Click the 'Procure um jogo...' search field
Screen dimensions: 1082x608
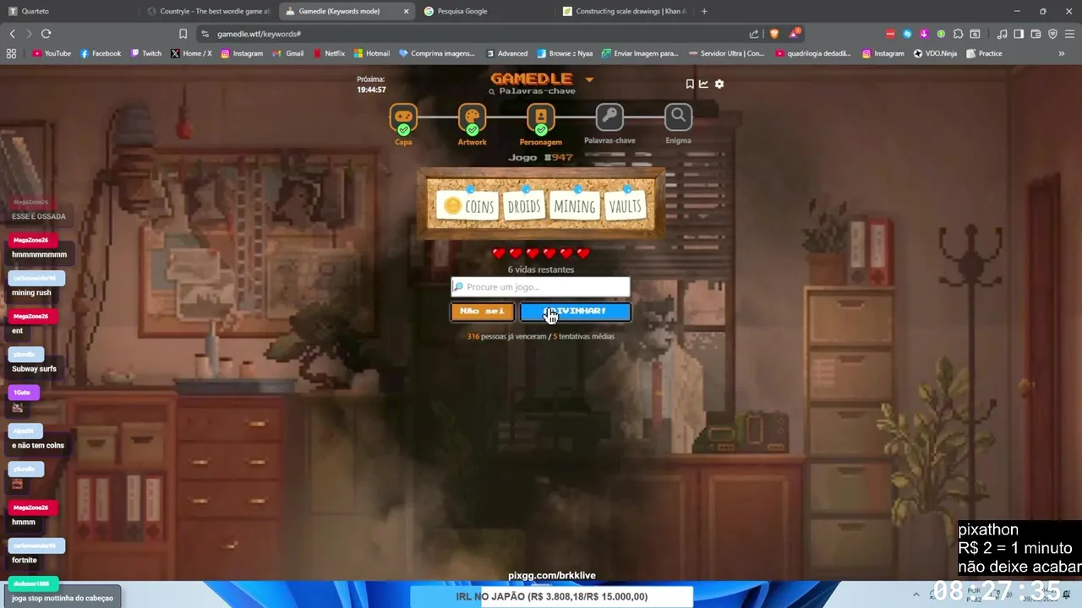pyautogui.click(x=541, y=286)
